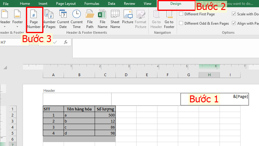259x146 pixels.
Task: Open the Footer presets dropdown
Action: coord(17,19)
